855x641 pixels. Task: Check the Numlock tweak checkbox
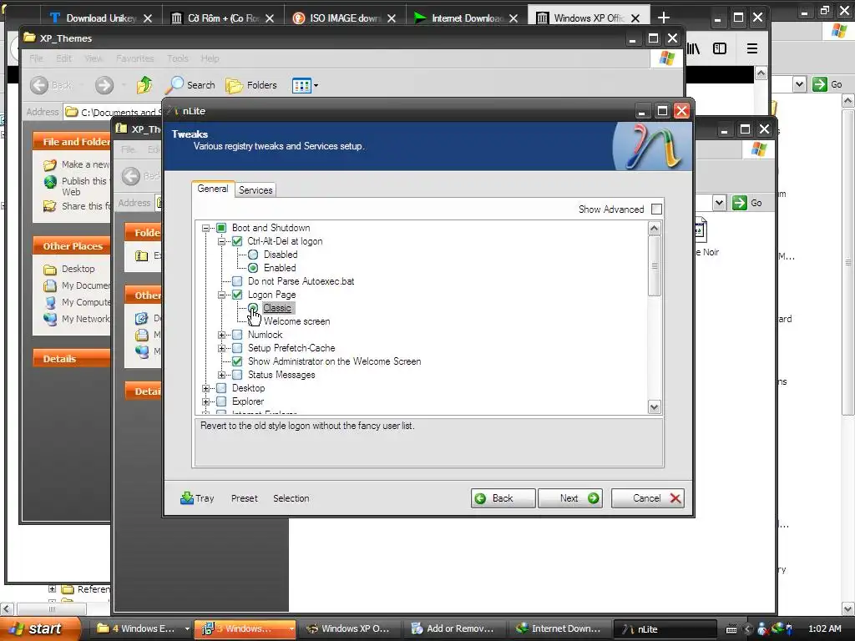237,335
